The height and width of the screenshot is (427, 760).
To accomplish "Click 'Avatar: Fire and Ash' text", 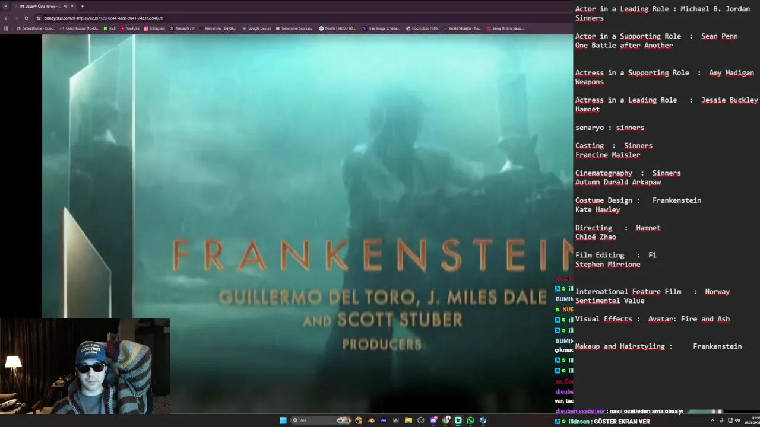I will 689,319.
